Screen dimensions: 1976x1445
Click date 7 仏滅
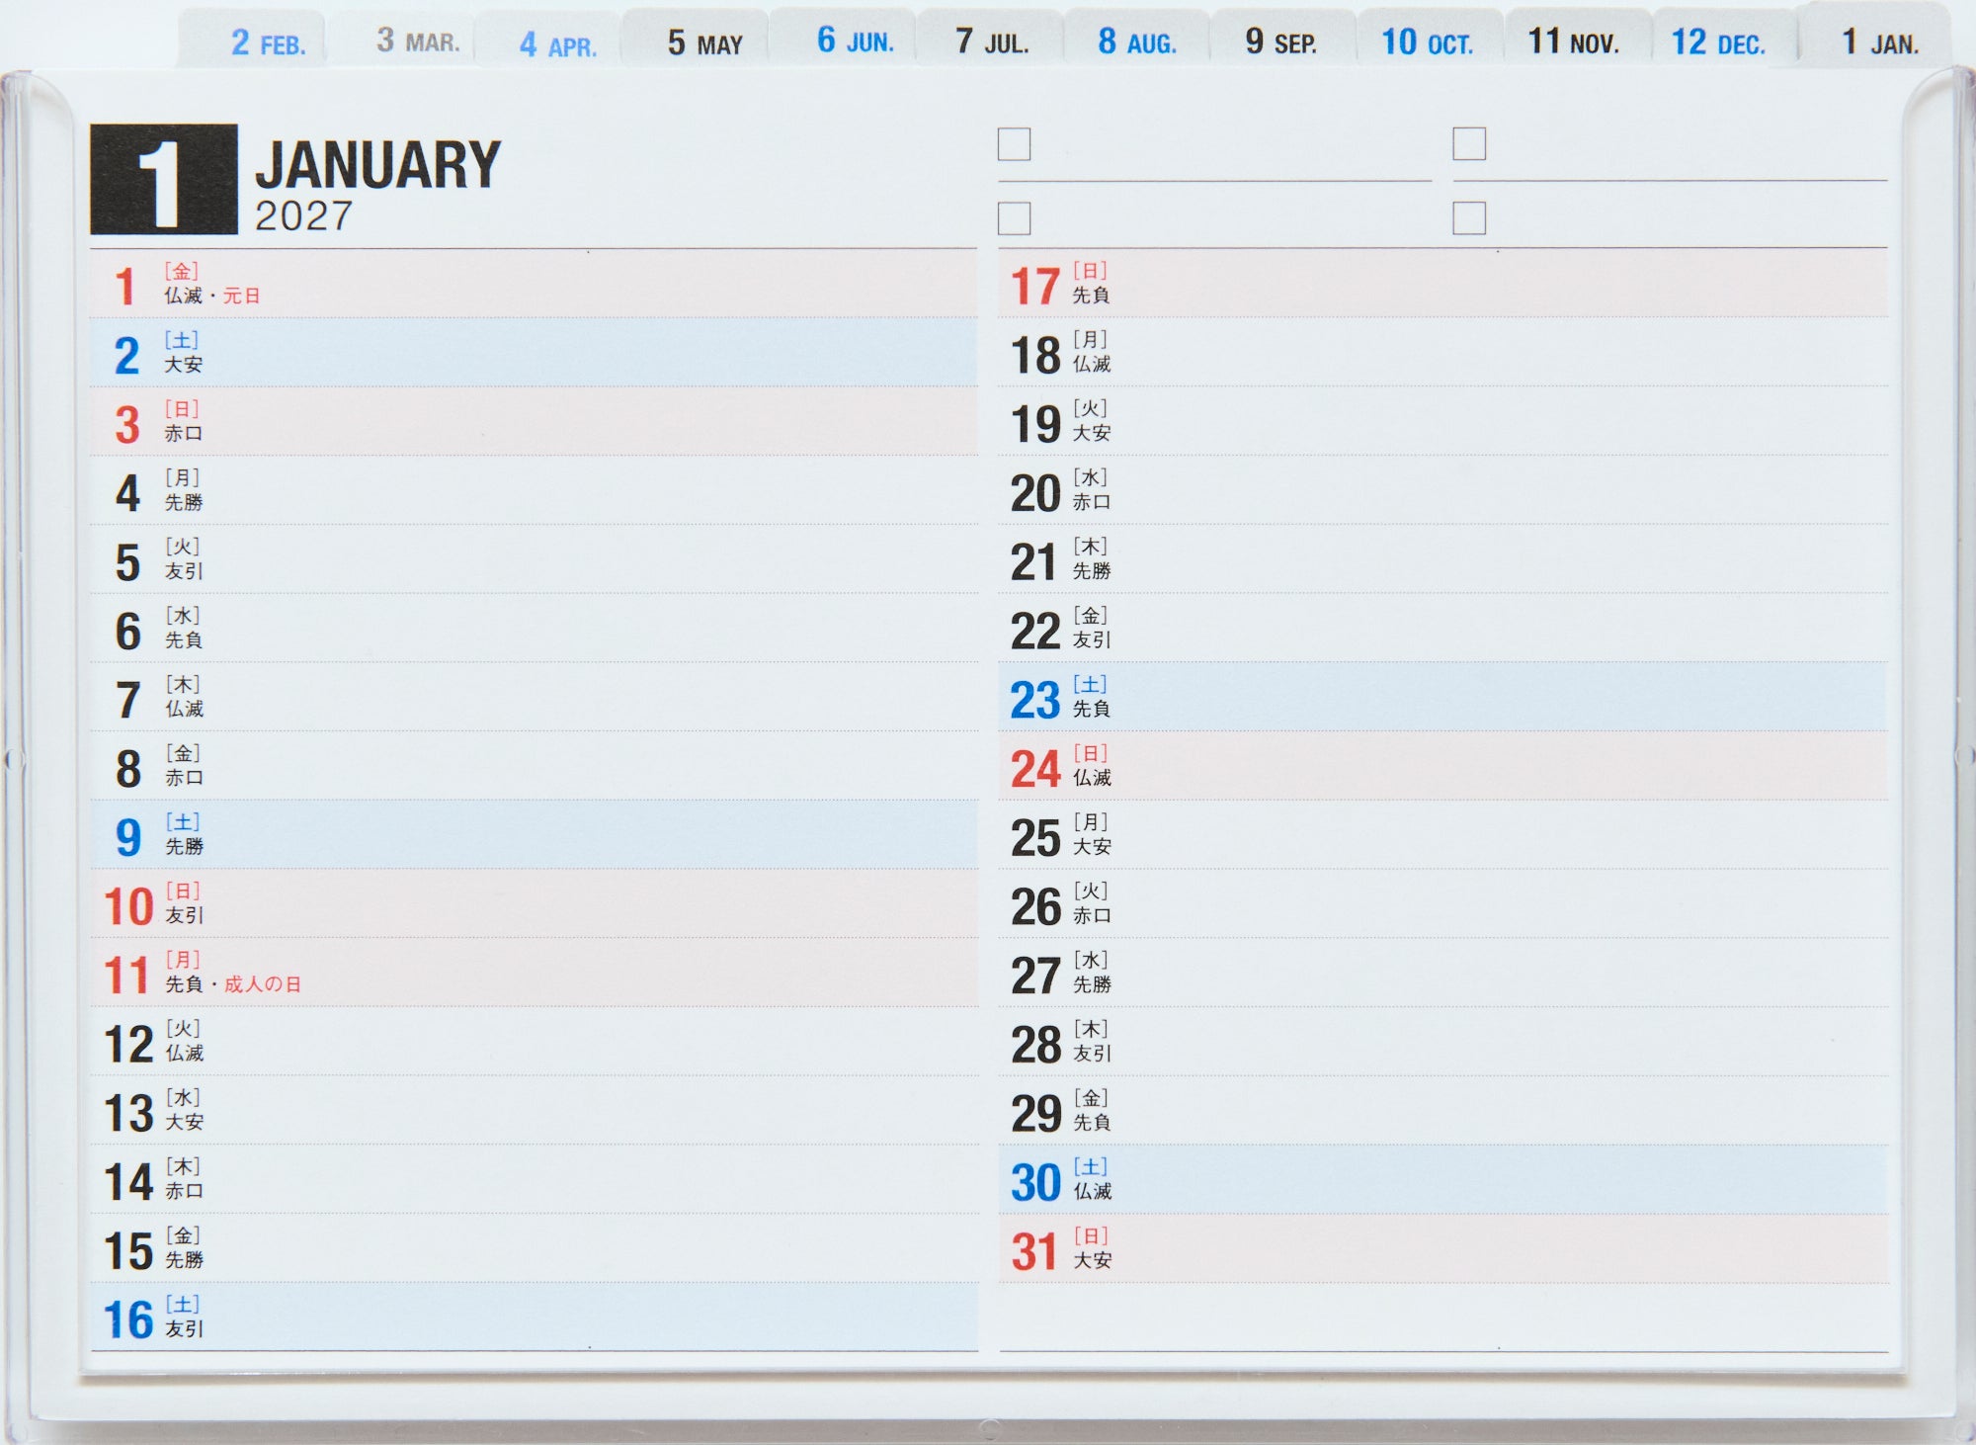(x=534, y=698)
